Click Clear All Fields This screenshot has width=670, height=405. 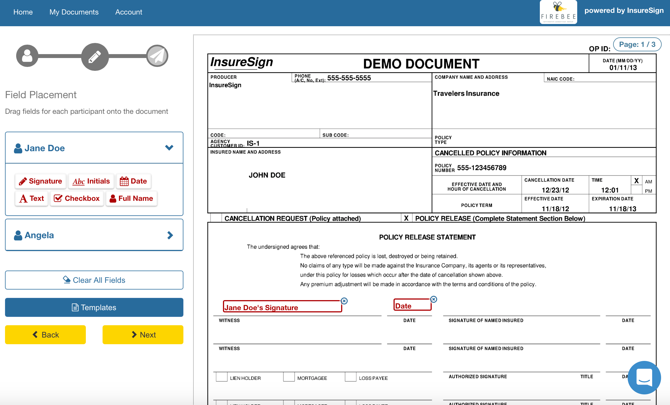(94, 280)
